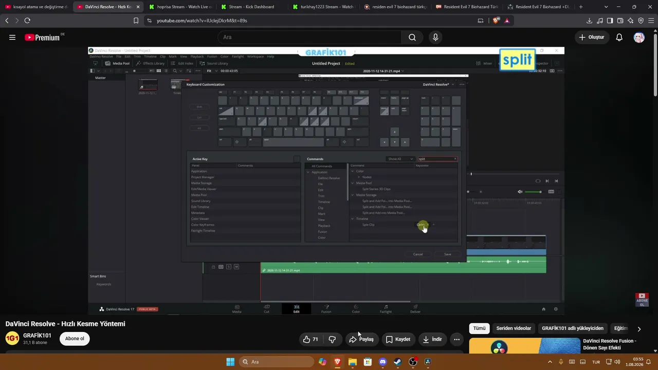Switch to residen evil 7 biohazard türkçe tab
Screen dimensions: 658x370
click(394, 7)
